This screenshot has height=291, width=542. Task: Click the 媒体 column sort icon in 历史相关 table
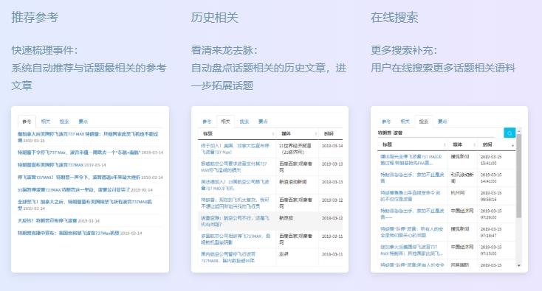click(x=315, y=134)
